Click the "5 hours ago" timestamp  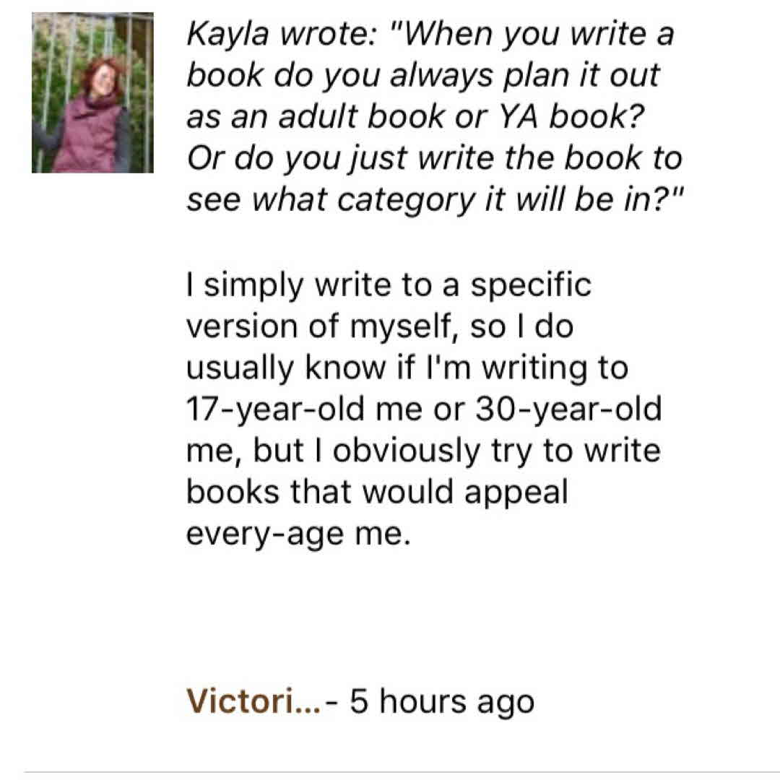(442, 701)
